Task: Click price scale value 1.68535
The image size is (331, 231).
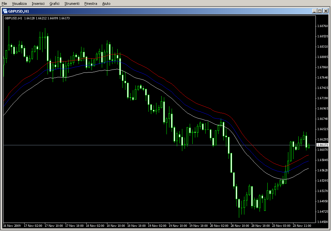Action: tap(323, 36)
